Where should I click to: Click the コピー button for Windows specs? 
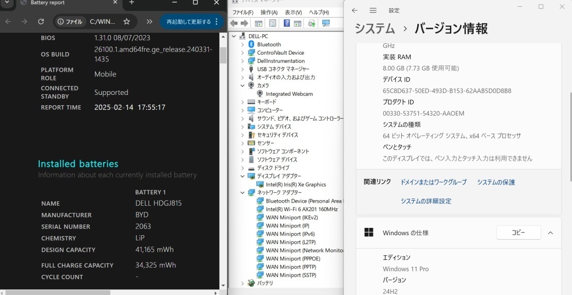coord(518,233)
